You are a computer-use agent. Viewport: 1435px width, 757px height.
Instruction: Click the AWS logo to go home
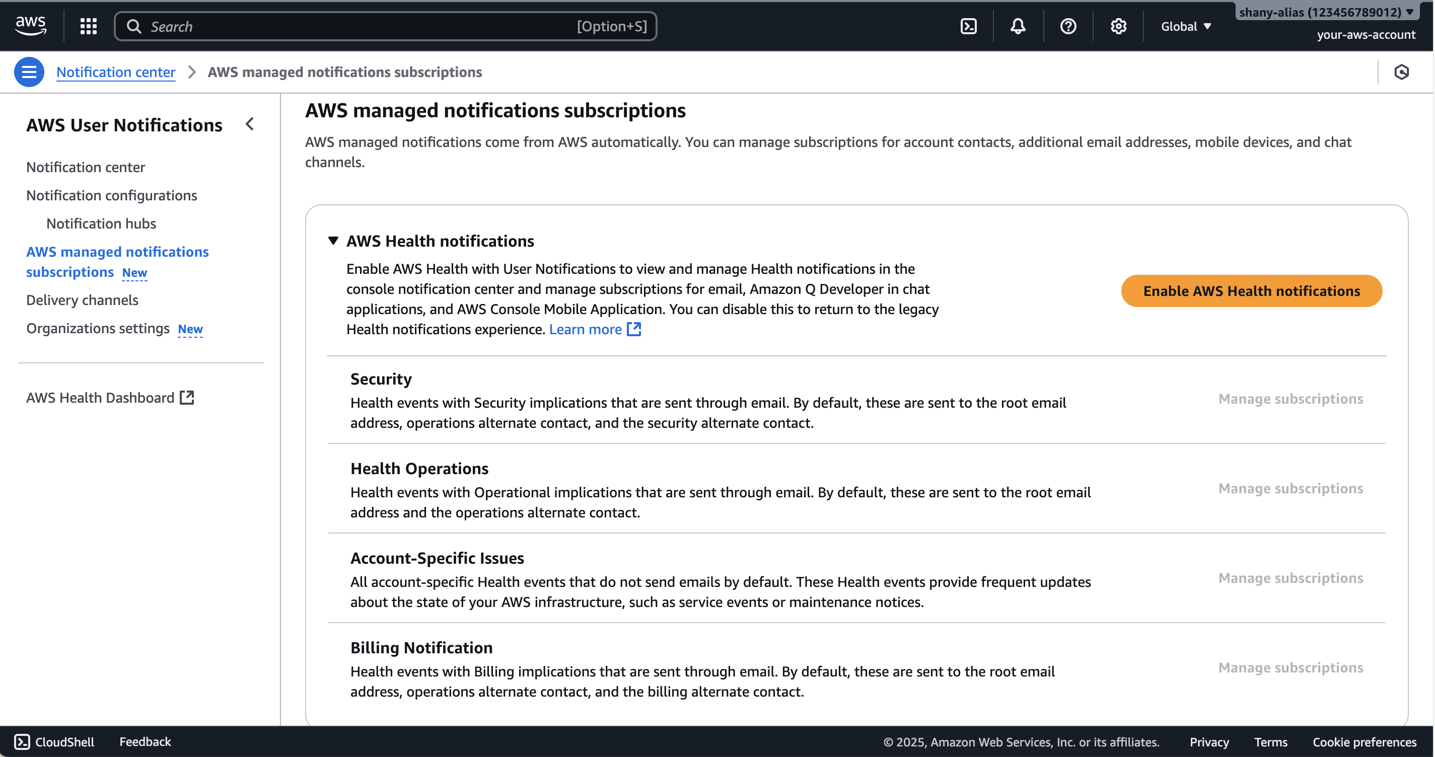(x=31, y=25)
